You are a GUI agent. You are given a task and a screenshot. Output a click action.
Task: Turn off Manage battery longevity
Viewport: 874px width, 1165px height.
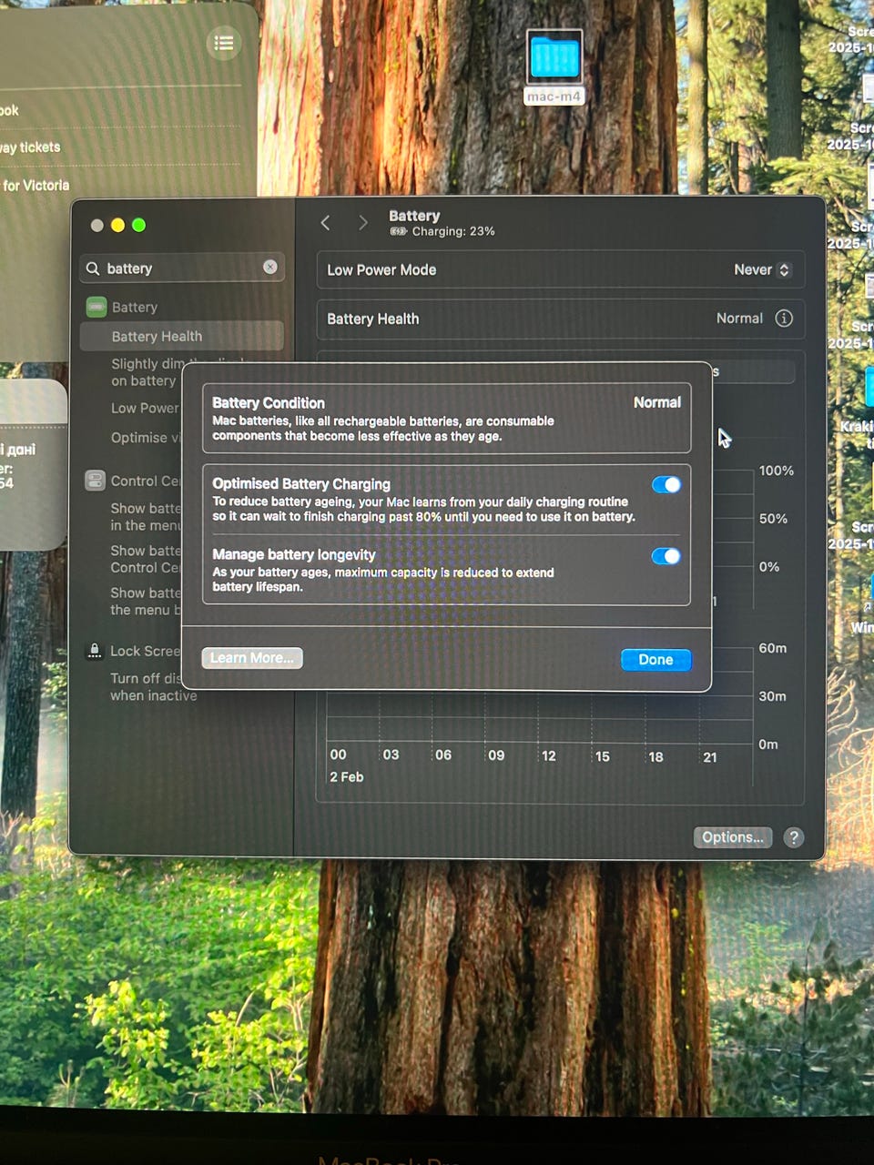point(666,556)
